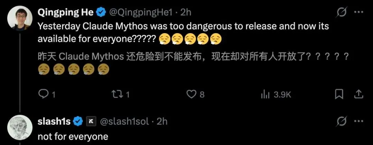Open the 2h timestamp on Qingping's post
Screen dimensions: 373x145
[x=185, y=12]
